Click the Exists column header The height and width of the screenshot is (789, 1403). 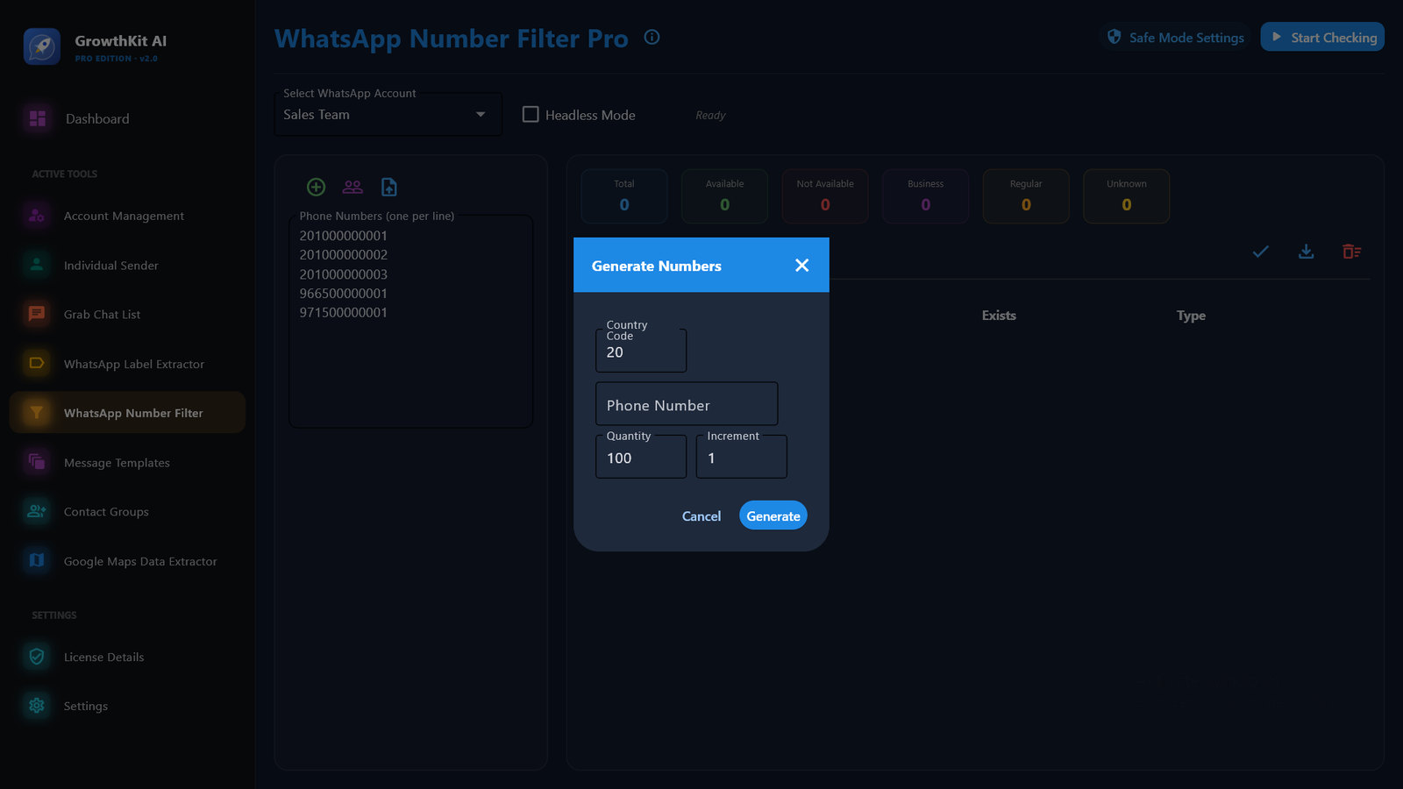(999, 316)
